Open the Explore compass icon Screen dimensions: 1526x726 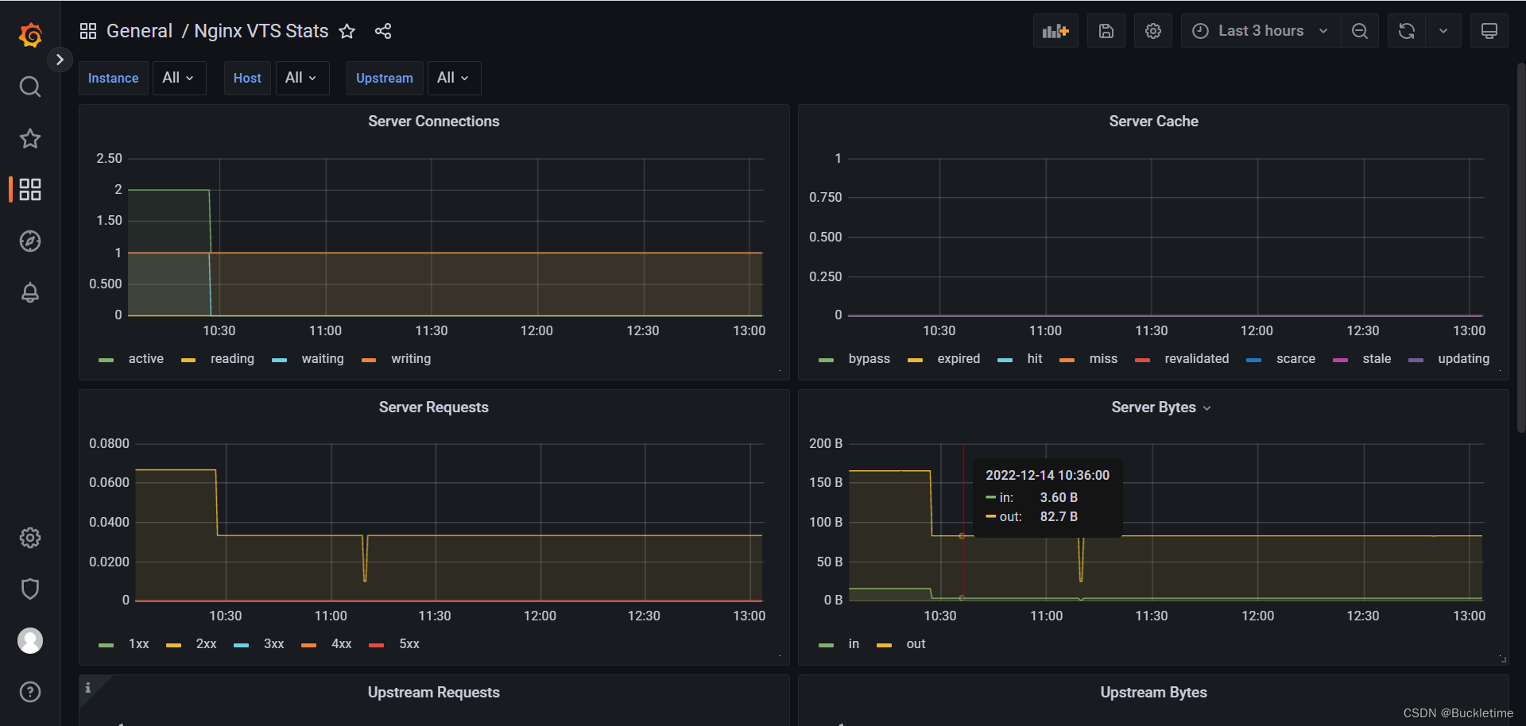click(x=30, y=241)
